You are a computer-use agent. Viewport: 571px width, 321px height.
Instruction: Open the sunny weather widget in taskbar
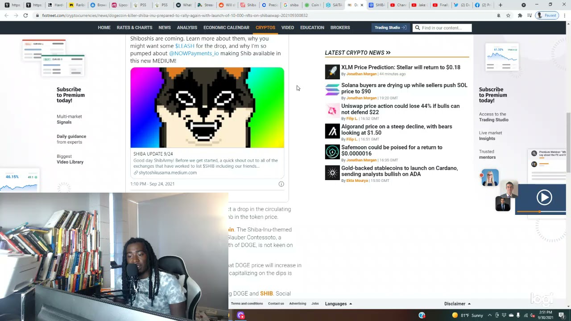click(x=467, y=315)
